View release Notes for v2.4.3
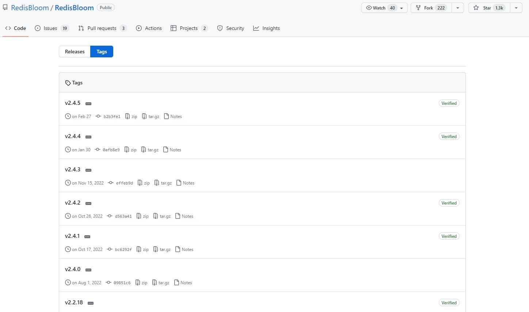 pyautogui.click(x=185, y=183)
